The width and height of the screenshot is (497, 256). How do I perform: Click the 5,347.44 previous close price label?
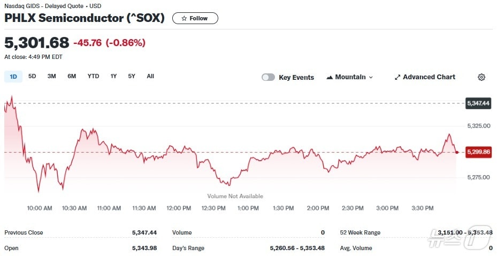478,103
